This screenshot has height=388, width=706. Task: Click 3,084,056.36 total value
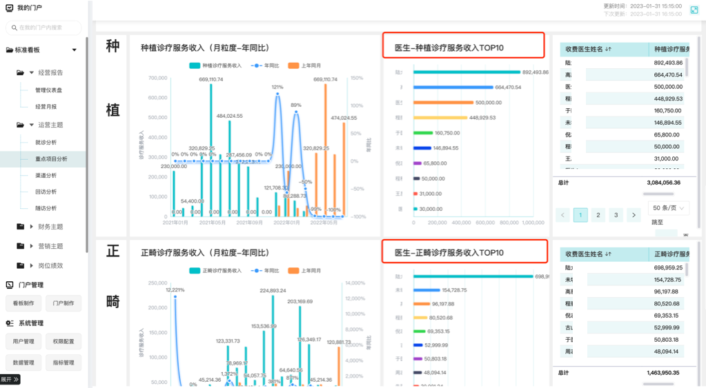click(x=664, y=183)
